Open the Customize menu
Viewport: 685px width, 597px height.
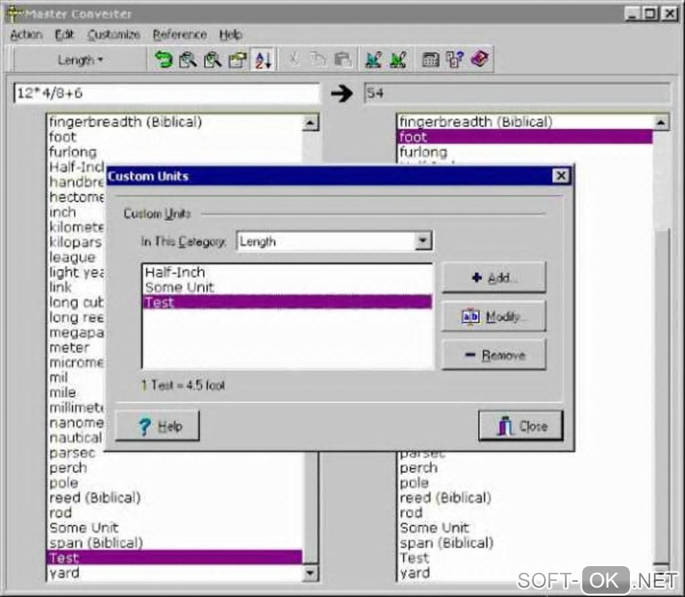click(x=113, y=34)
